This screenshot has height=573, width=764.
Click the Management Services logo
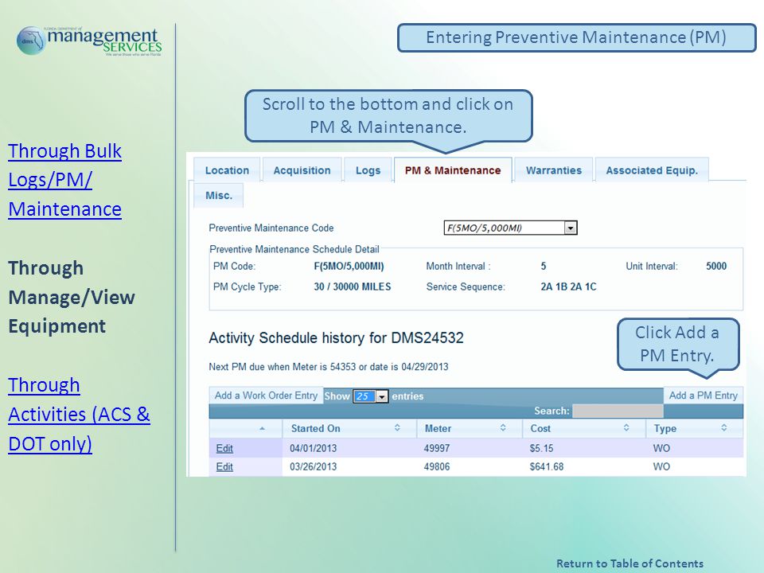(x=89, y=41)
